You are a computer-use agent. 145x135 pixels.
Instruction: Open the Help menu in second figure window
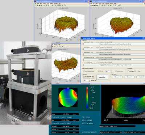pos(115,4)
